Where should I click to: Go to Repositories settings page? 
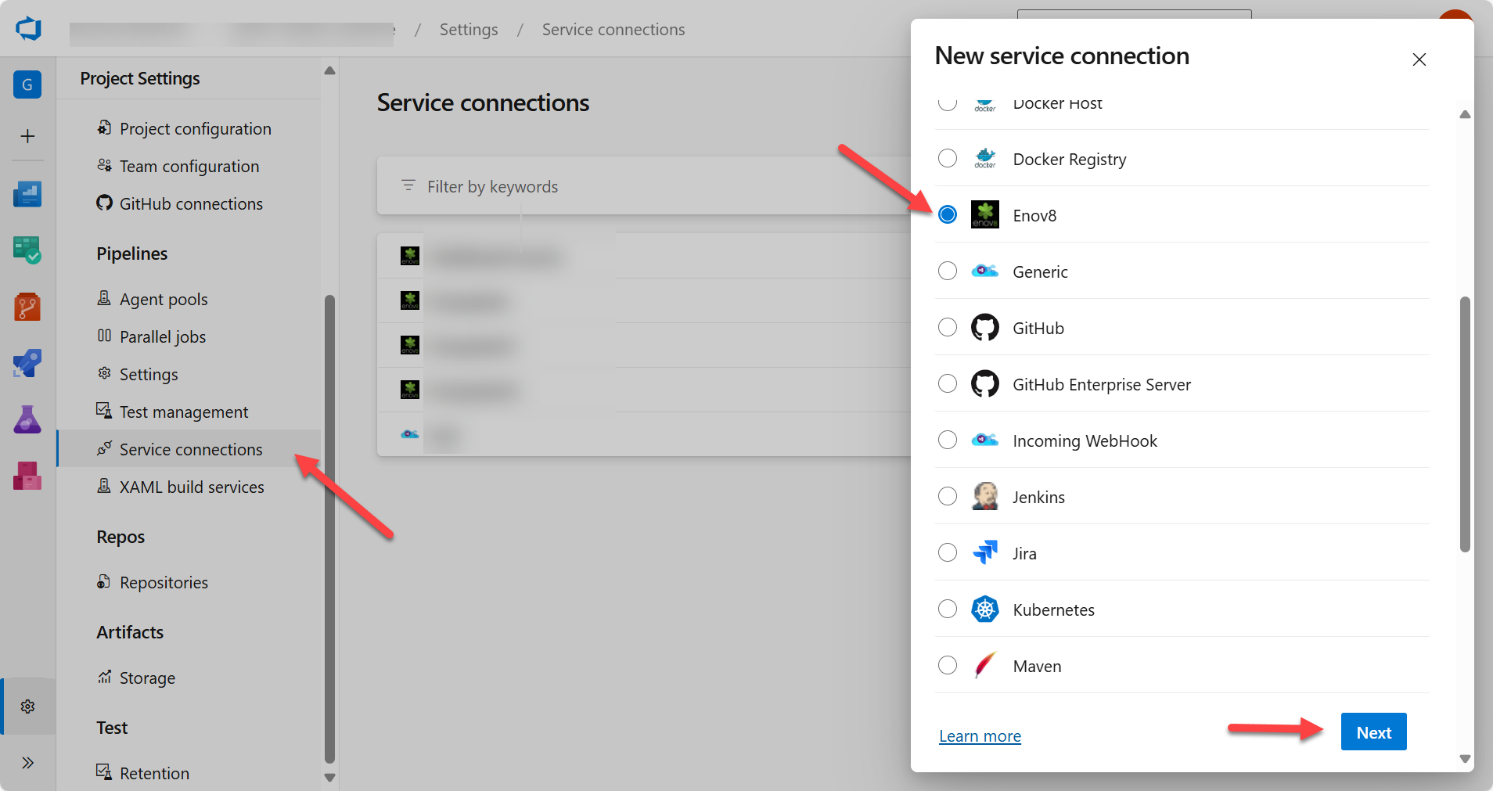point(163,583)
